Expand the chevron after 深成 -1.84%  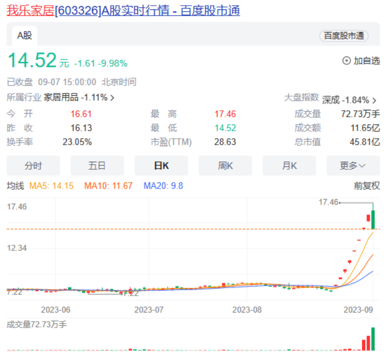tap(374, 100)
